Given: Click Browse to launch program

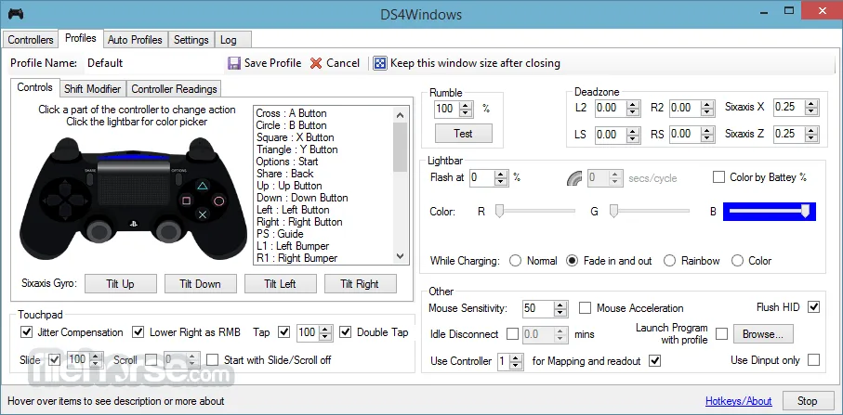Looking at the screenshot, I should pyautogui.click(x=763, y=334).
